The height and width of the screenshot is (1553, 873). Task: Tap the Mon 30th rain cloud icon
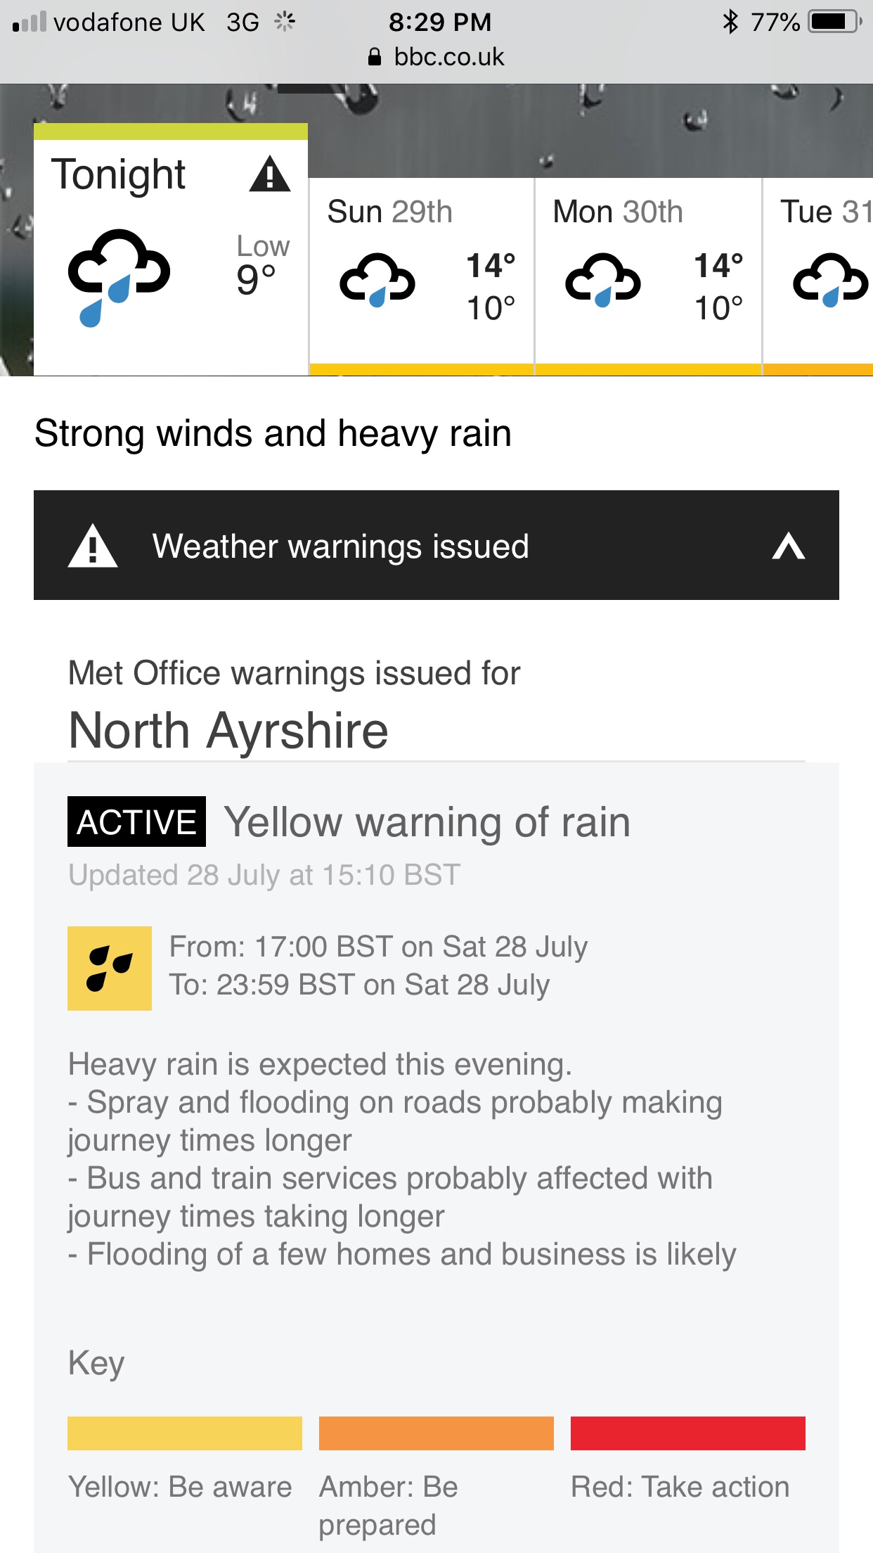click(603, 280)
